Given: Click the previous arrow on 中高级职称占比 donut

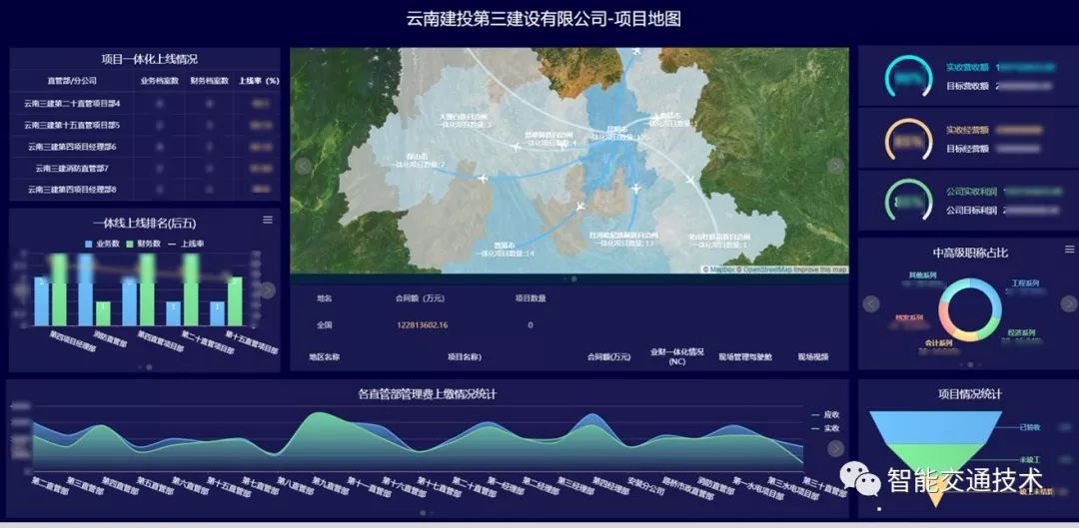Looking at the screenshot, I should [x=871, y=303].
